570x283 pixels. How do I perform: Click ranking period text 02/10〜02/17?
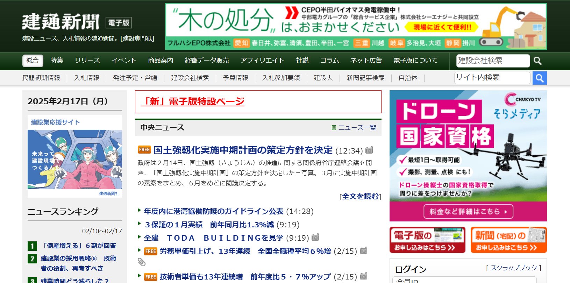tap(102, 231)
